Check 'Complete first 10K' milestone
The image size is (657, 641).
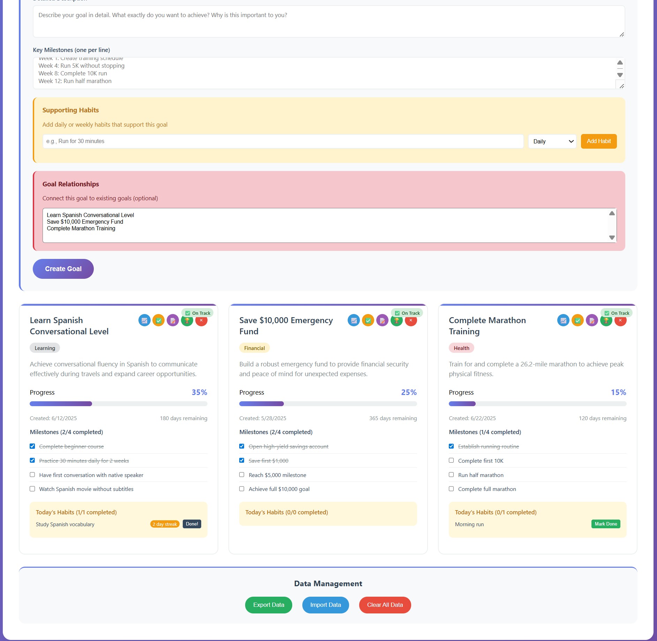[451, 460]
